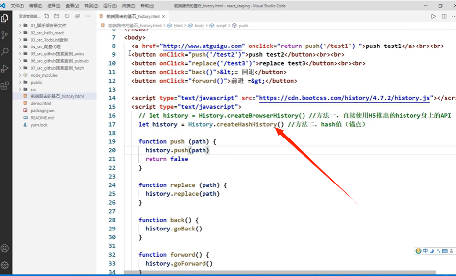
Task: Click history.goBack() on line 29
Action: [x=174, y=229]
